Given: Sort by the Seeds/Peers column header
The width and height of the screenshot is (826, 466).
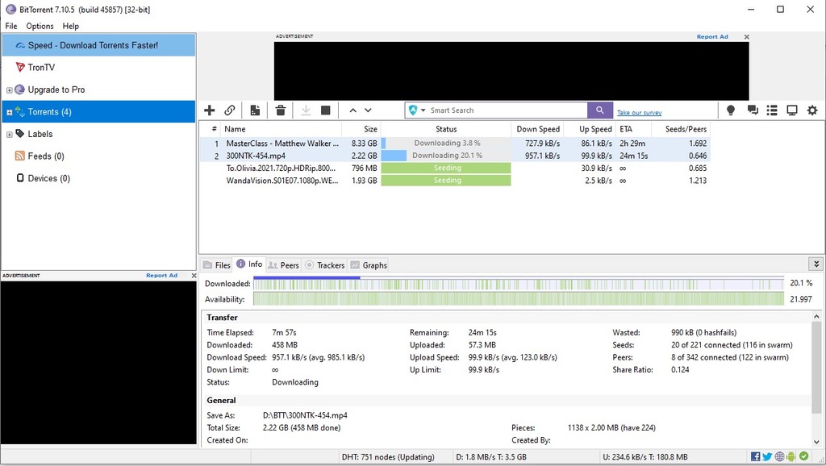Looking at the screenshot, I should 681,129.
